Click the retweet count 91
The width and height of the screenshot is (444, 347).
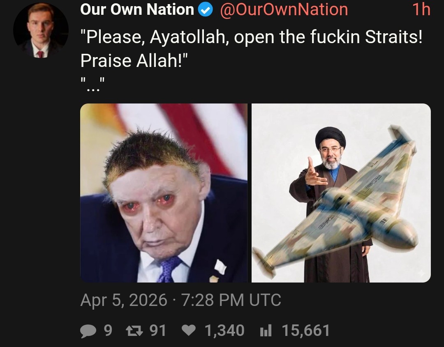coord(158,330)
